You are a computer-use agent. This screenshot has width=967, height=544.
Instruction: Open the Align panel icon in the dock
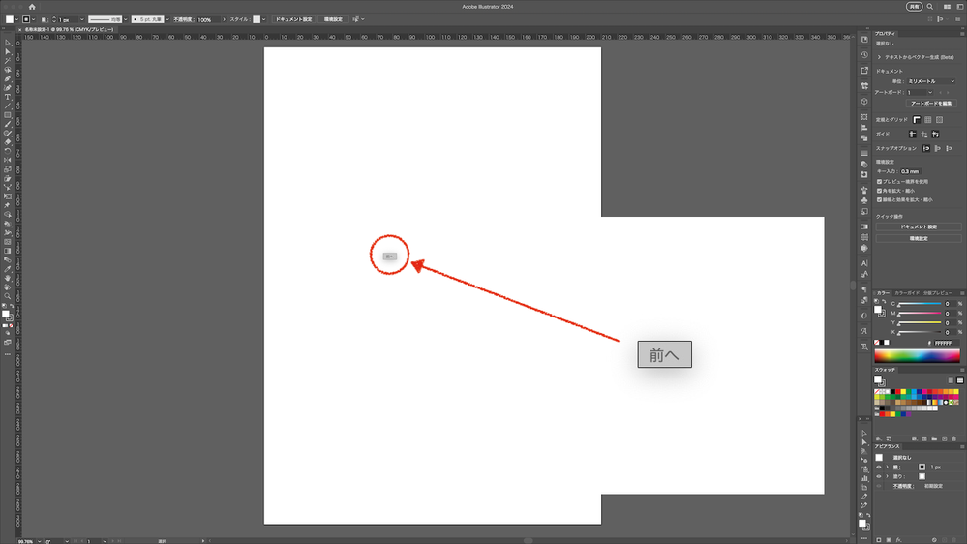[x=864, y=128]
